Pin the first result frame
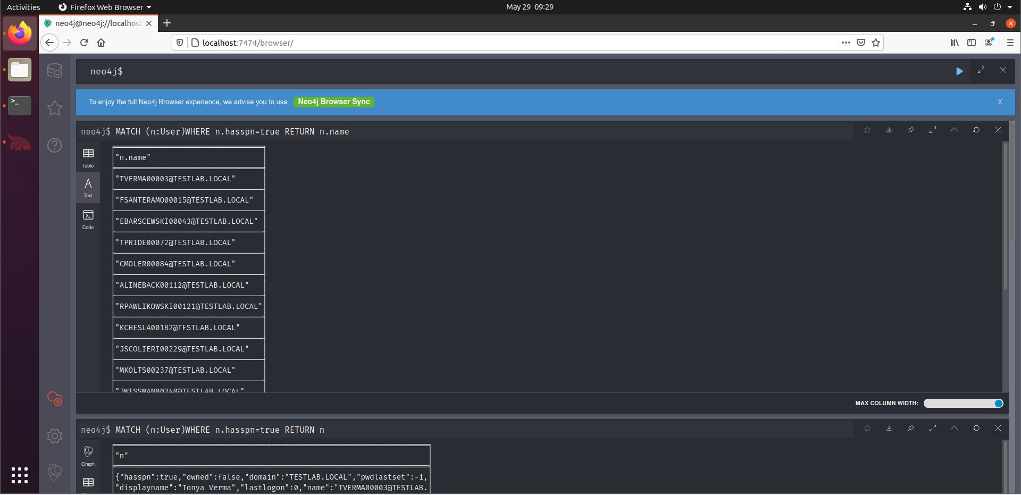 tap(911, 130)
